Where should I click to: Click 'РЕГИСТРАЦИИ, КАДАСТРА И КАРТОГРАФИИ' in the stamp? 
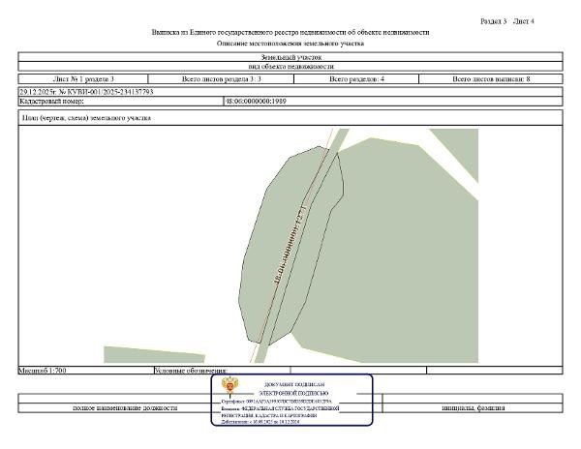(x=269, y=415)
